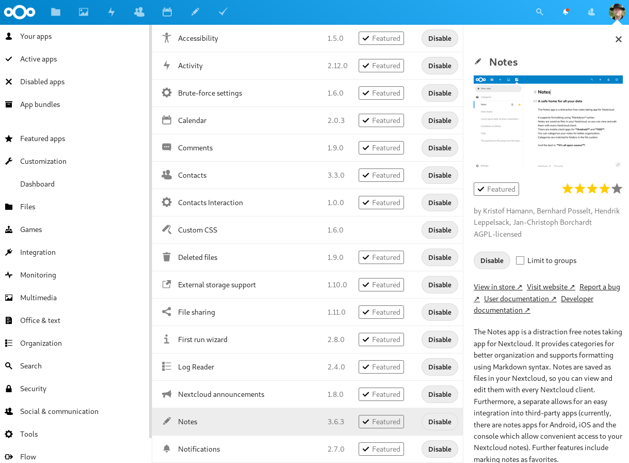Open View in store link
The width and height of the screenshot is (629, 463).
(x=498, y=287)
